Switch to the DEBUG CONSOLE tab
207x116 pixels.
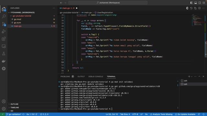coord(96,77)
